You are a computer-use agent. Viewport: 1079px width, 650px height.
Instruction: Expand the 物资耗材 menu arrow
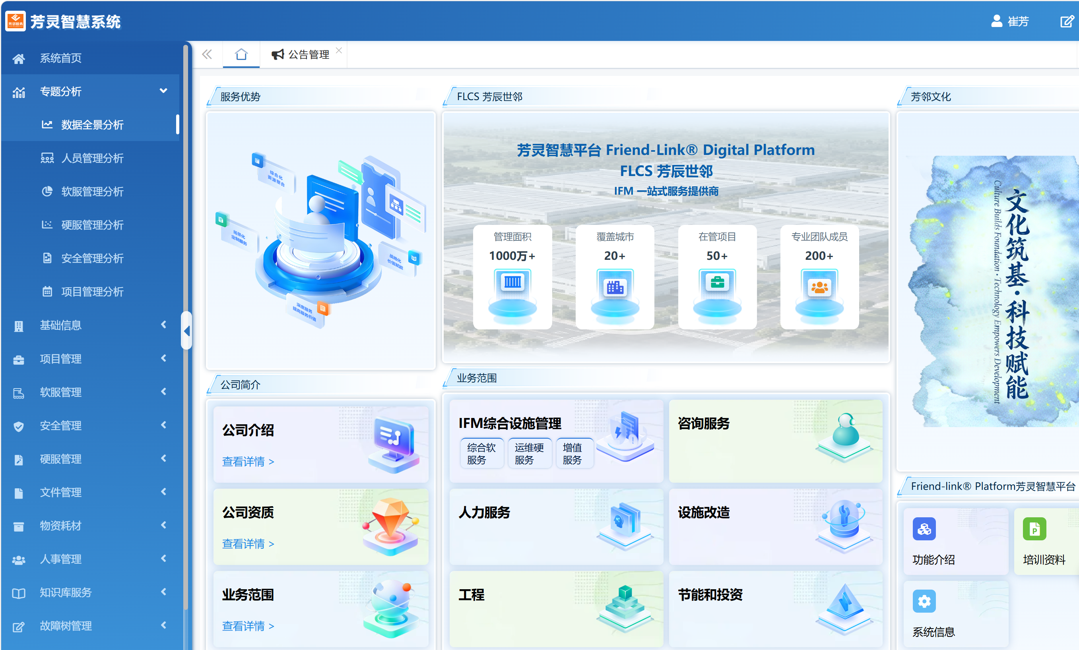pos(163,525)
